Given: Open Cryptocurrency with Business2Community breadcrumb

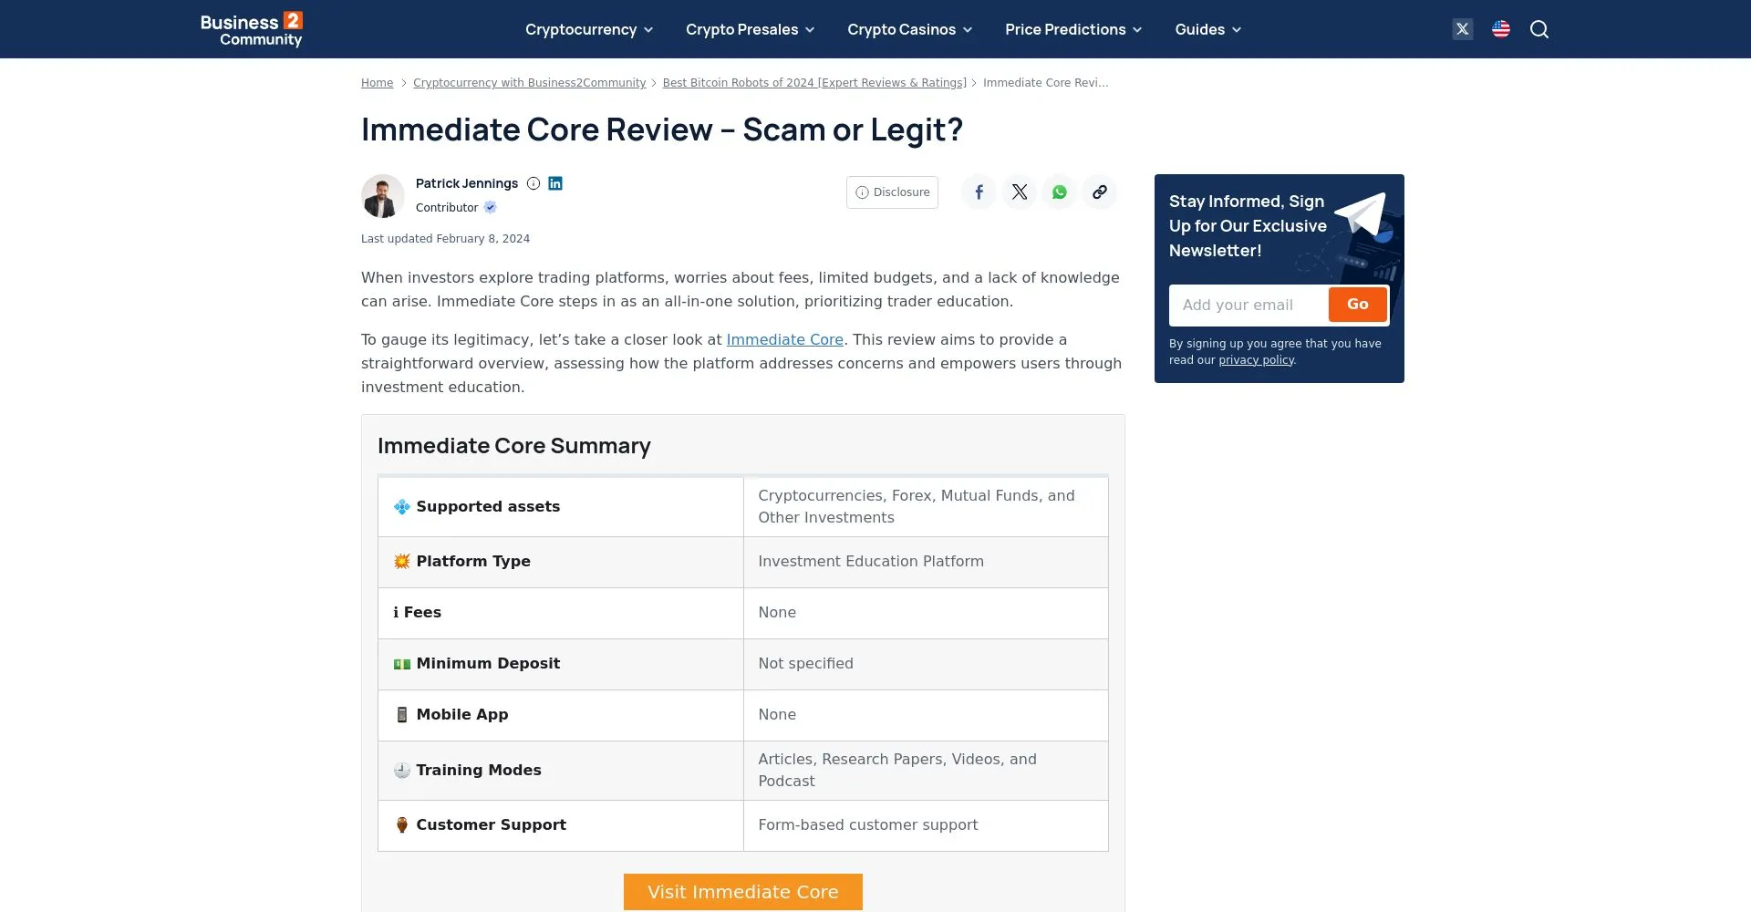Looking at the screenshot, I should pos(529,83).
